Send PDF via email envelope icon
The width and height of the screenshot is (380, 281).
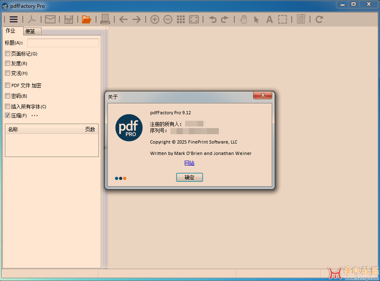(x=50, y=19)
